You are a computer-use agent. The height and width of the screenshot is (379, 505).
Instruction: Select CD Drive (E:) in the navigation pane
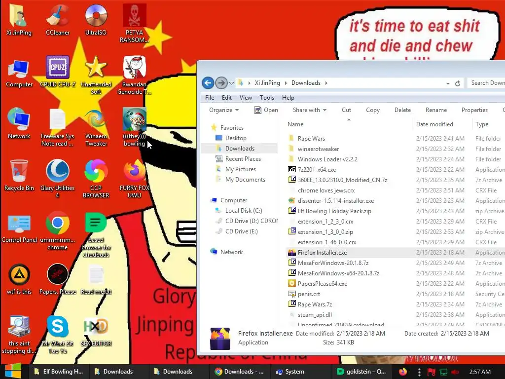241,231
